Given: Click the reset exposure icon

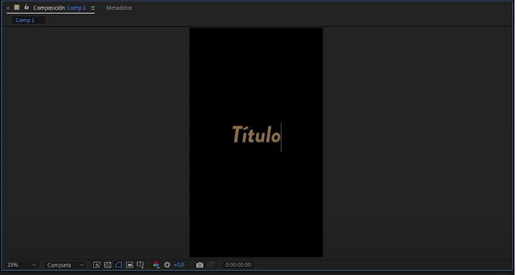Looking at the screenshot, I should pyautogui.click(x=167, y=265).
